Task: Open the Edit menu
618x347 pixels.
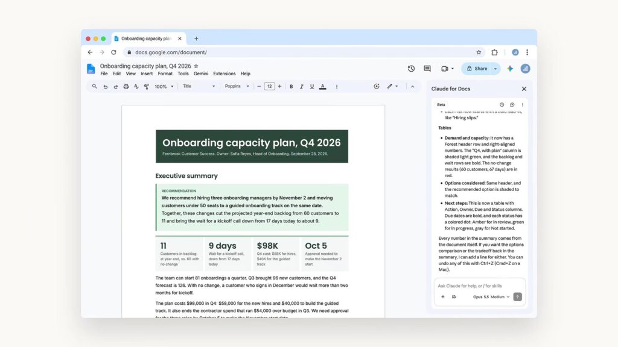Action: tap(116, 73)
